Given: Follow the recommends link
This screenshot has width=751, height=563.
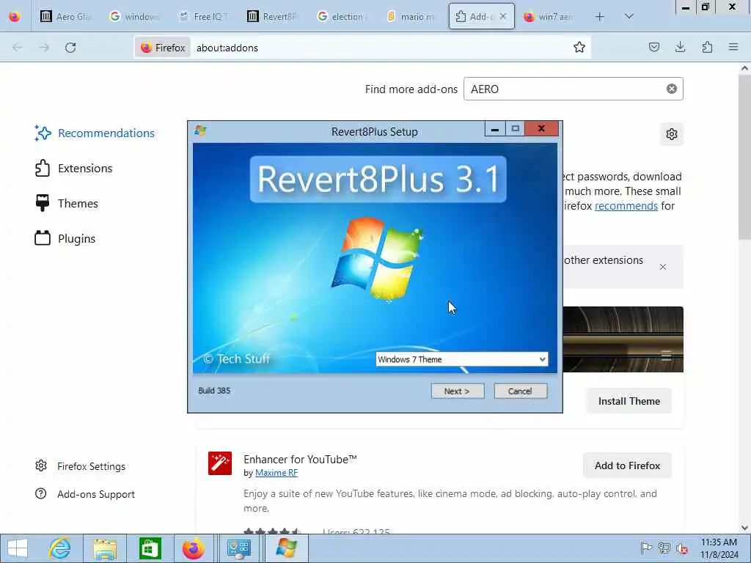Looking at the screenshot, I should (x=626, y=206).
